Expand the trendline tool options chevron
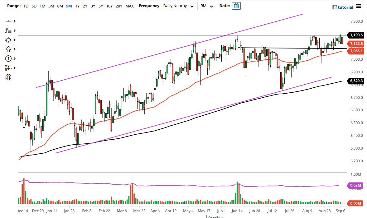 pos(14,21)
